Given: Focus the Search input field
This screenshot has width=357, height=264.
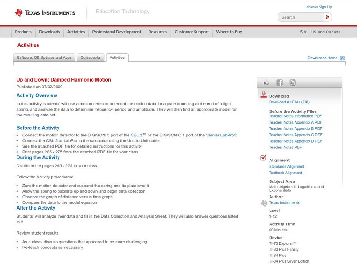Looking at the screenshot, I should tap(300, 17).
